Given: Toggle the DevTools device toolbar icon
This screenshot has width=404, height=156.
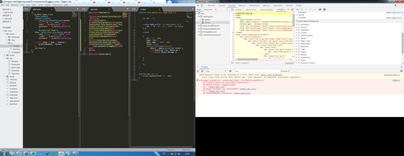Looking at the screenshot, I should click(202, 5).
